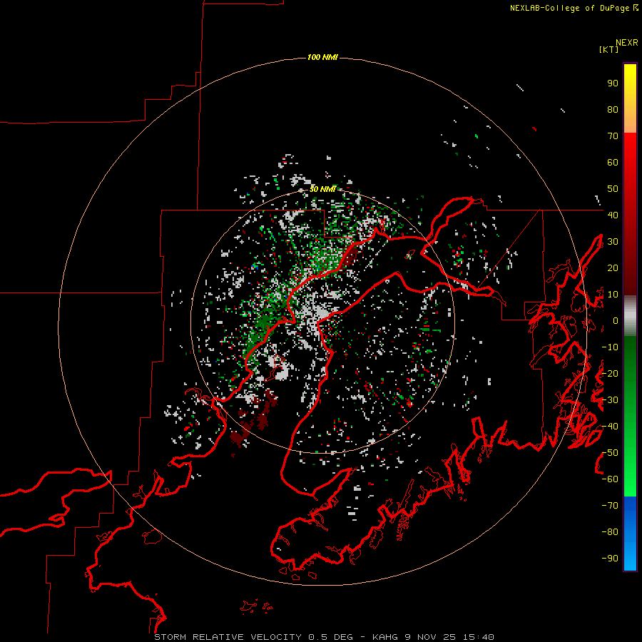The height and width of the screenshot is (642, 642).
Task: Click the 15:40 time stamp at bottom
Action: 479,637
